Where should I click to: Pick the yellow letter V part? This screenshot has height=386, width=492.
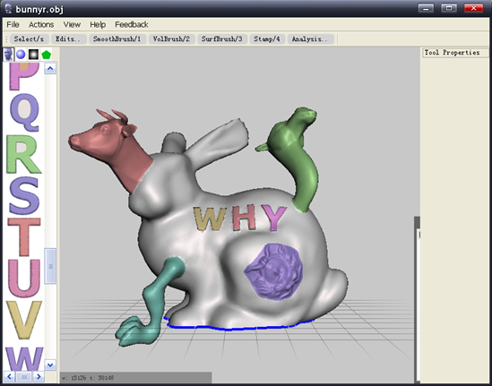(24, 320)
